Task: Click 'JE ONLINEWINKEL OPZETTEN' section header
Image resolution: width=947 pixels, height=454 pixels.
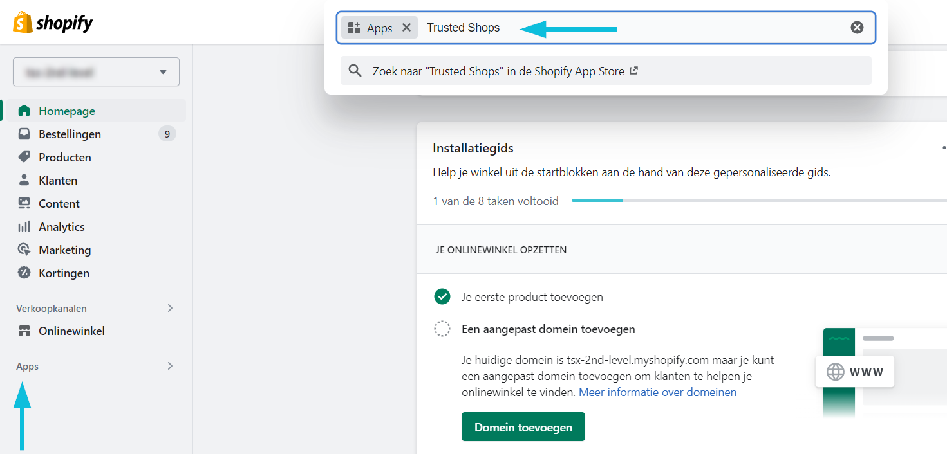Action: (502, 250)
